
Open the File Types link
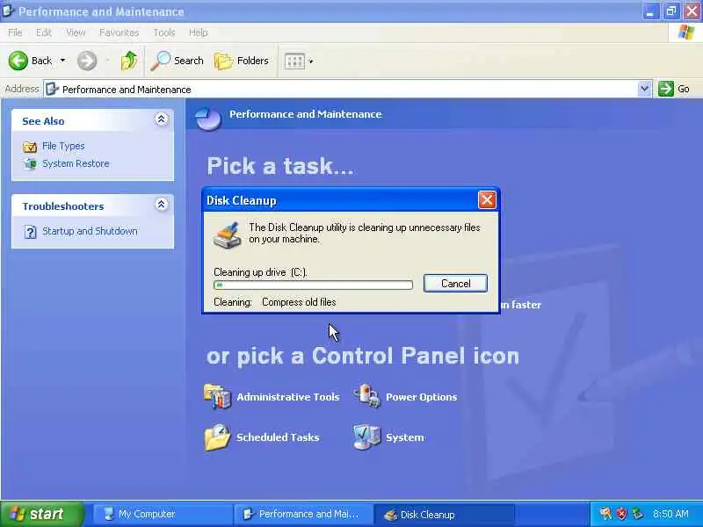click(x=63, y=146)
